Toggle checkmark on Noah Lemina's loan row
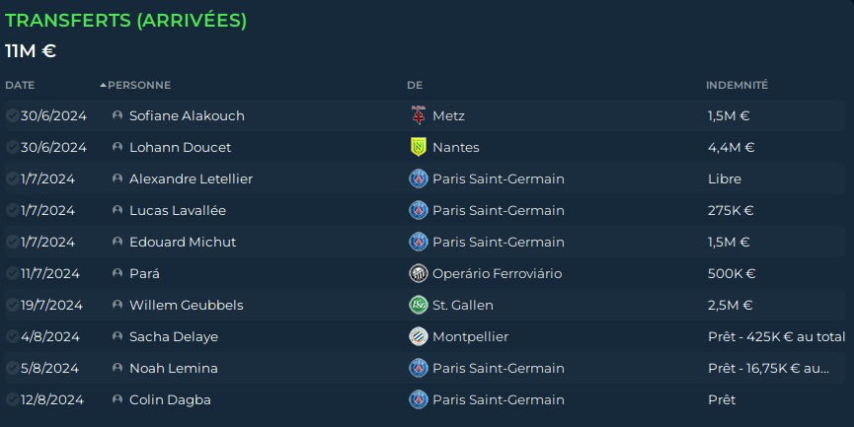This screenshot has height=427, width=854. pos(13,368)
